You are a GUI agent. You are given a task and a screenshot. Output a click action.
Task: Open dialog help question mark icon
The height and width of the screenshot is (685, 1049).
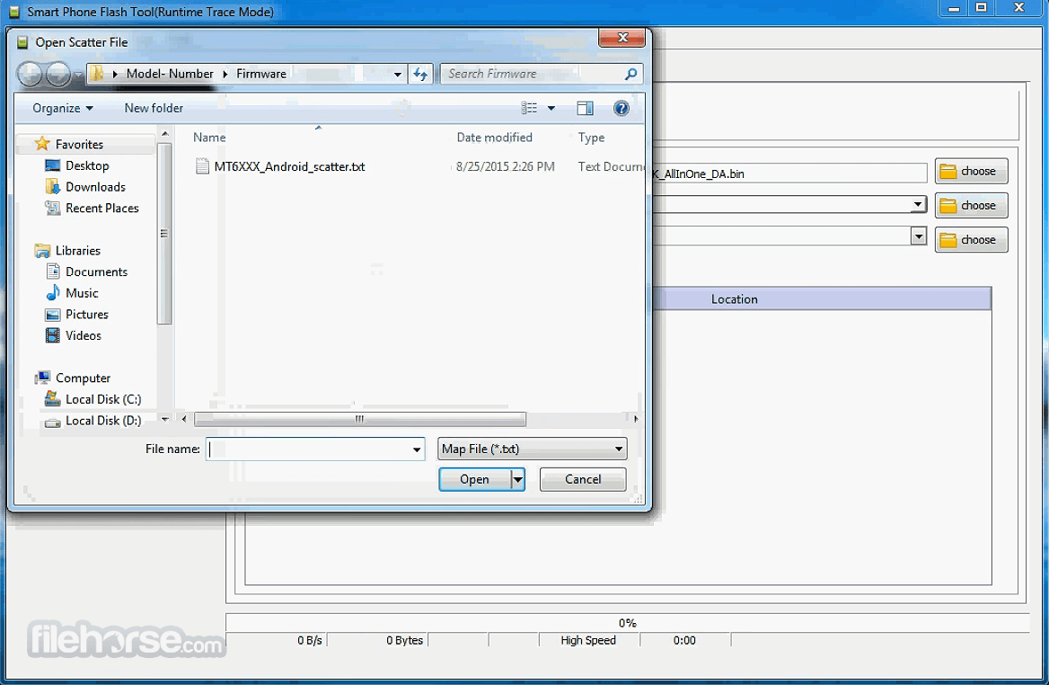tap(621, 108)
